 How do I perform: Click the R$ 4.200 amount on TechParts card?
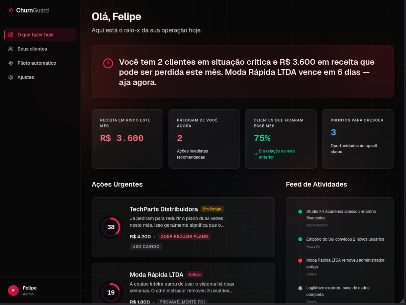click(140, 237)
